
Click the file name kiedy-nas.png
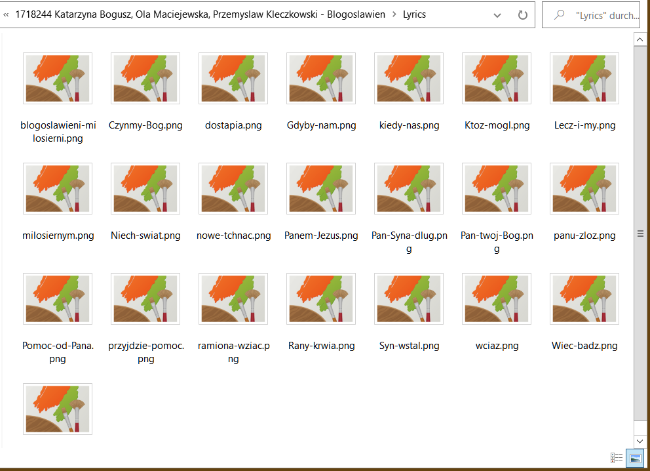[409, 125]
